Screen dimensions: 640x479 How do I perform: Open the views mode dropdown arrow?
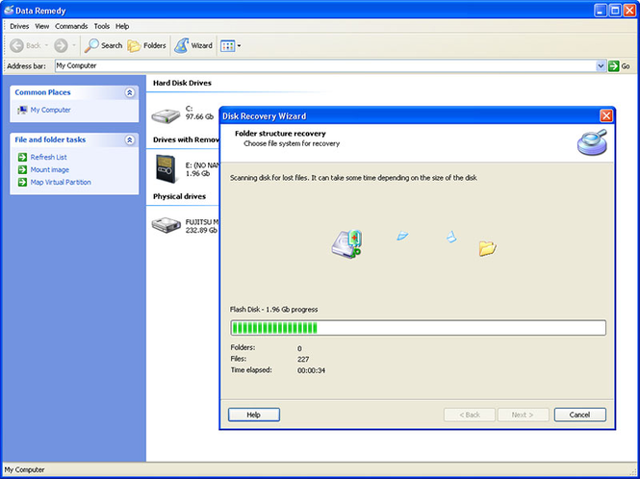239,46
